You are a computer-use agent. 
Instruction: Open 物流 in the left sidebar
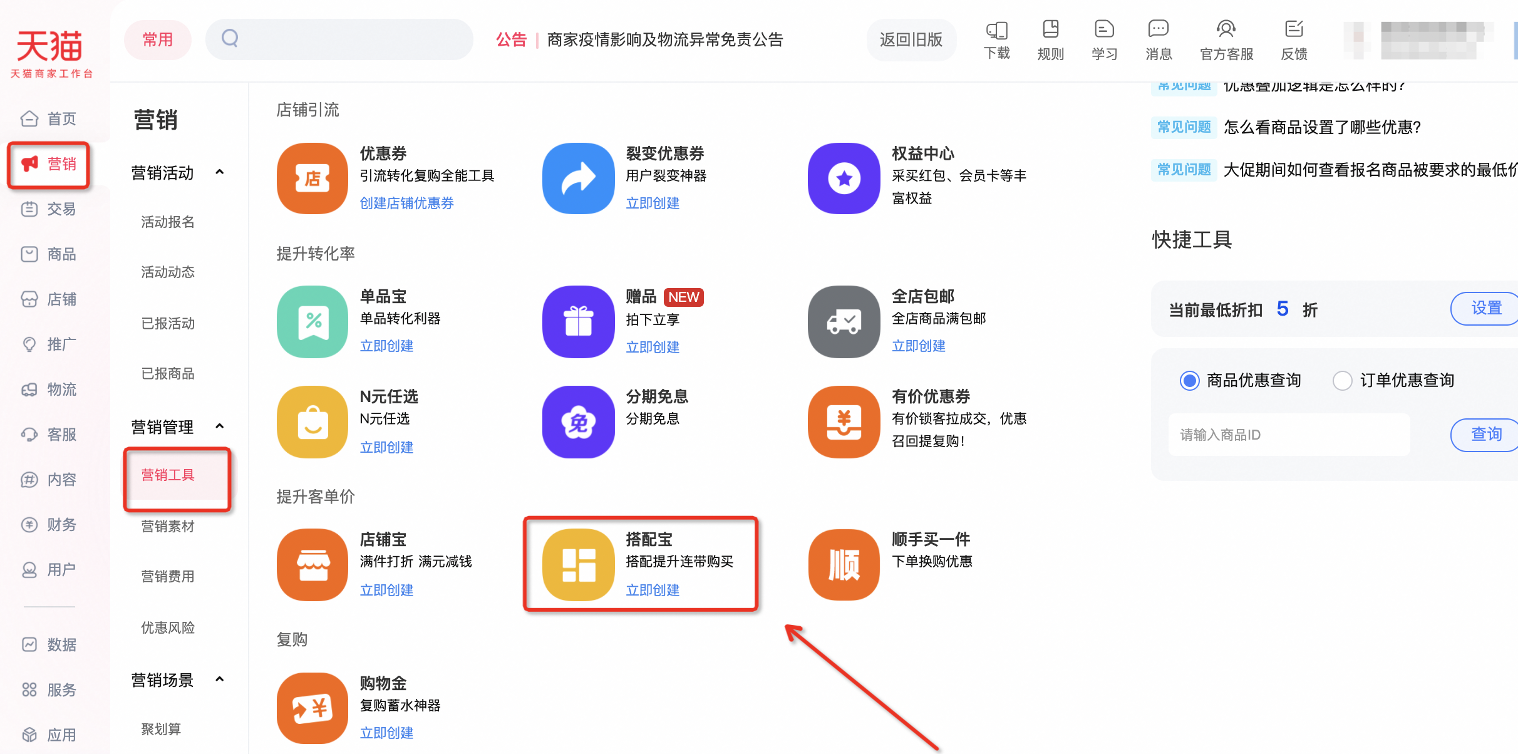pos(49,389)
